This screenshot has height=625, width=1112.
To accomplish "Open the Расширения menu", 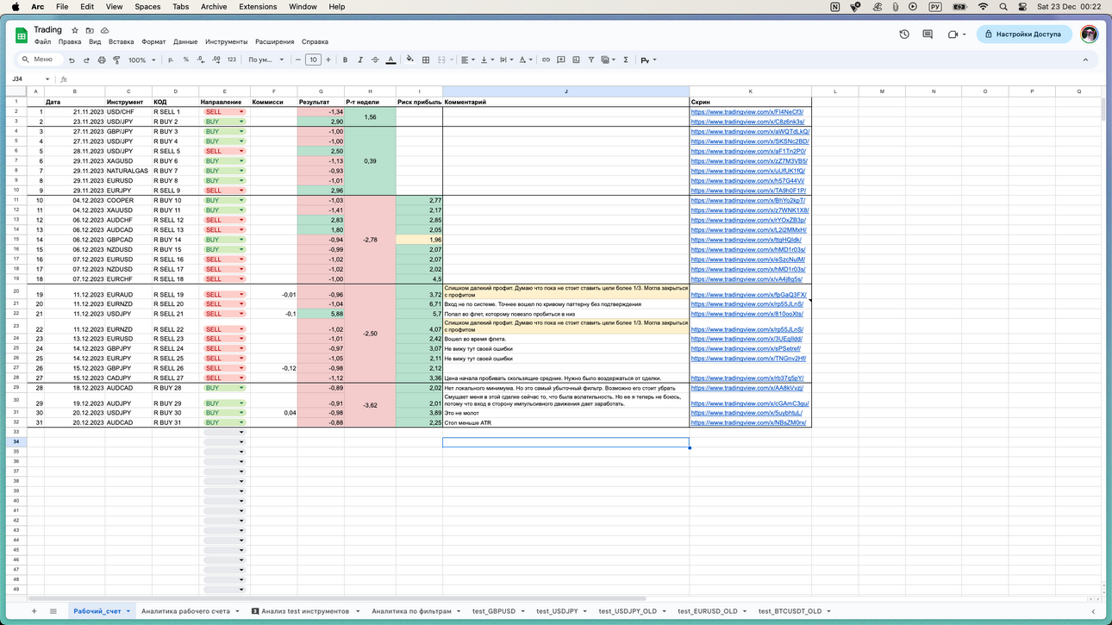I will tap(274, 41).
